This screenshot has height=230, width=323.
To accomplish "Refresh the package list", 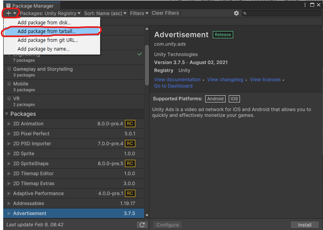I will [142, 225].
